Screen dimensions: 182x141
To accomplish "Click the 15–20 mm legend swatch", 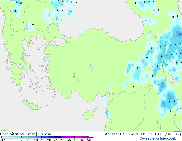I will point(44,137).
